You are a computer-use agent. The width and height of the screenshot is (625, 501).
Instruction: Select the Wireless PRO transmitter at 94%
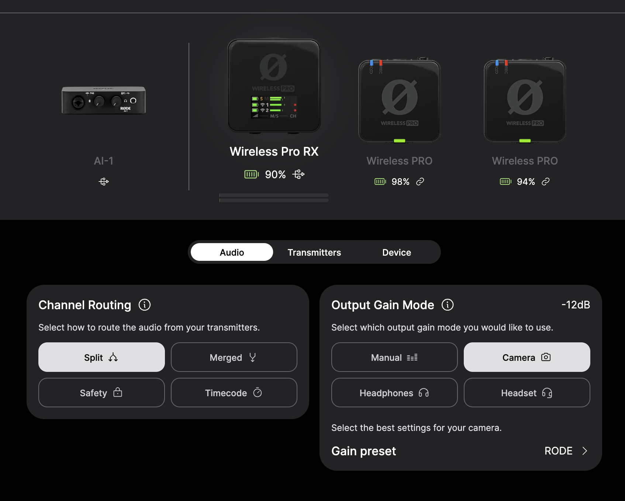tap(525, 100)
